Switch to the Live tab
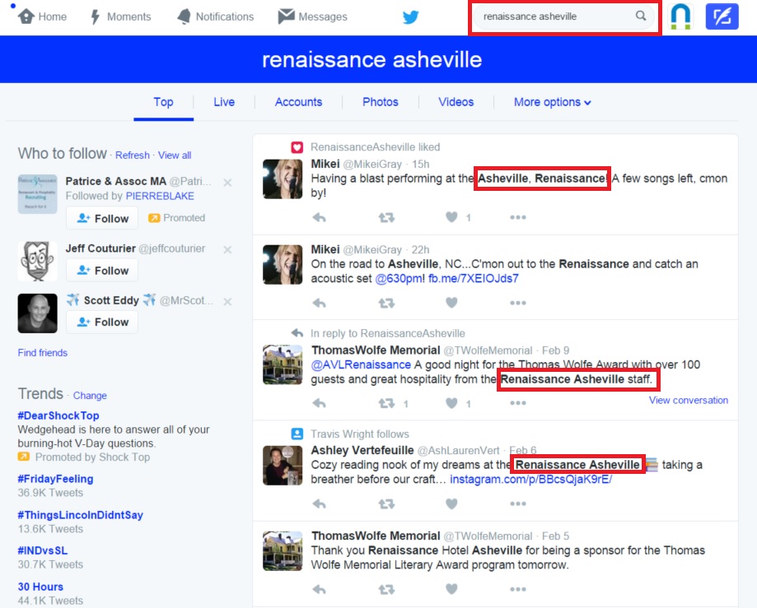This screenshot has height=608, width=757. (x=224, y=102)
